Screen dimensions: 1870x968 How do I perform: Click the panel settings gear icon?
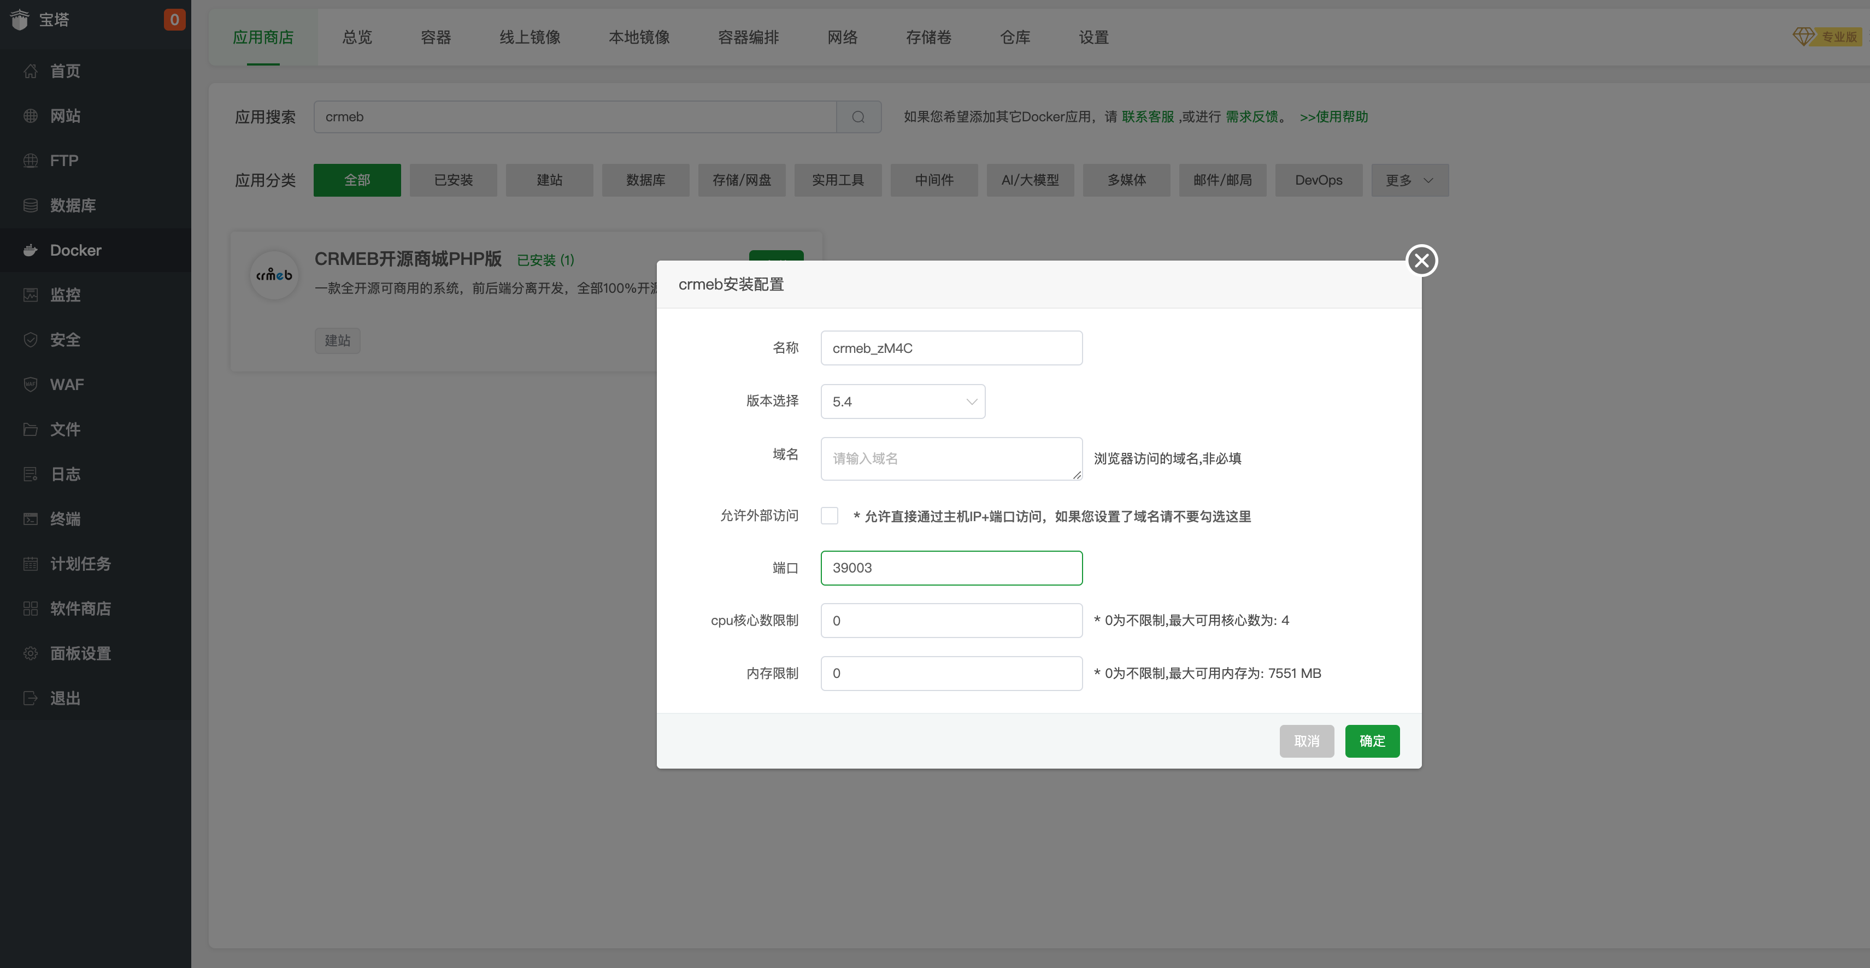point(31,653)
